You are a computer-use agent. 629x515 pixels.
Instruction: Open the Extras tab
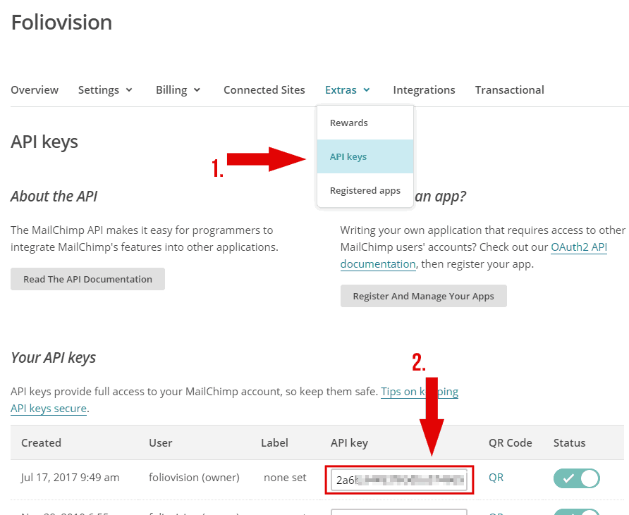click(341, 89)
